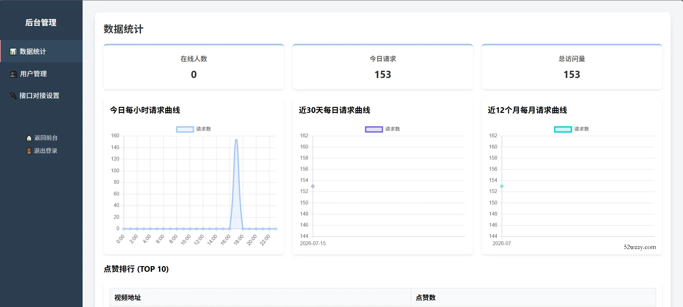Log out using the 退出登录 link
This screenshot has height=307, width=683.
click(42, 151)
